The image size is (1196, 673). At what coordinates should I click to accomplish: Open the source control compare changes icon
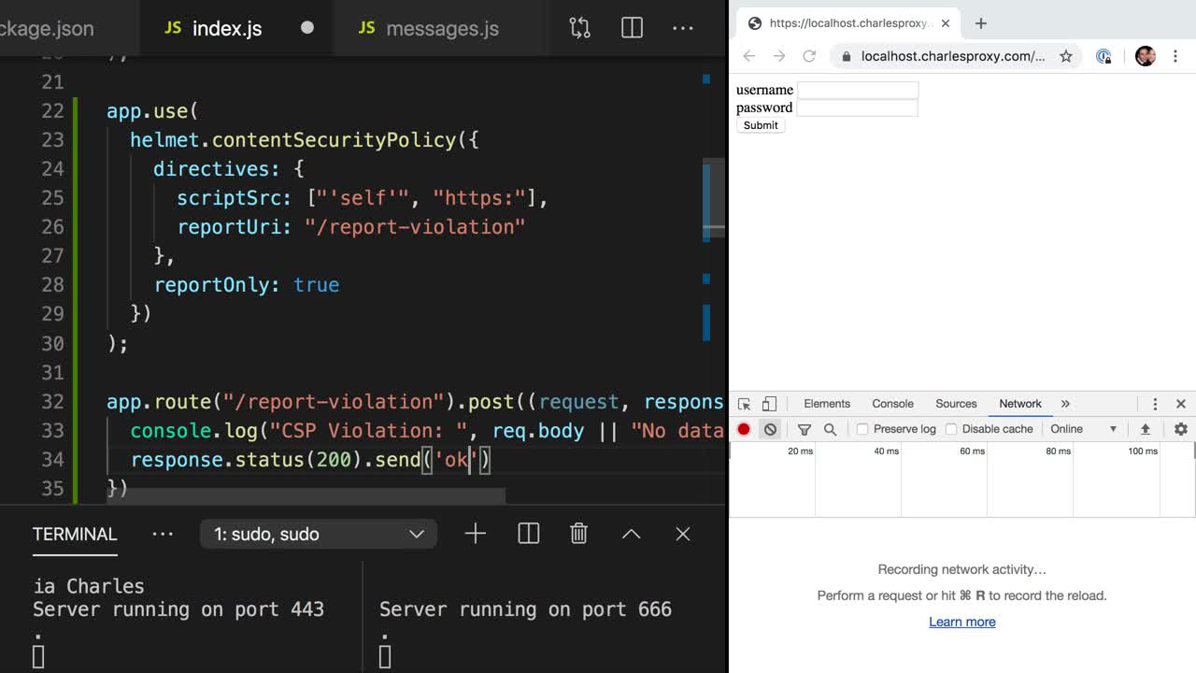[x=579, y=28]
